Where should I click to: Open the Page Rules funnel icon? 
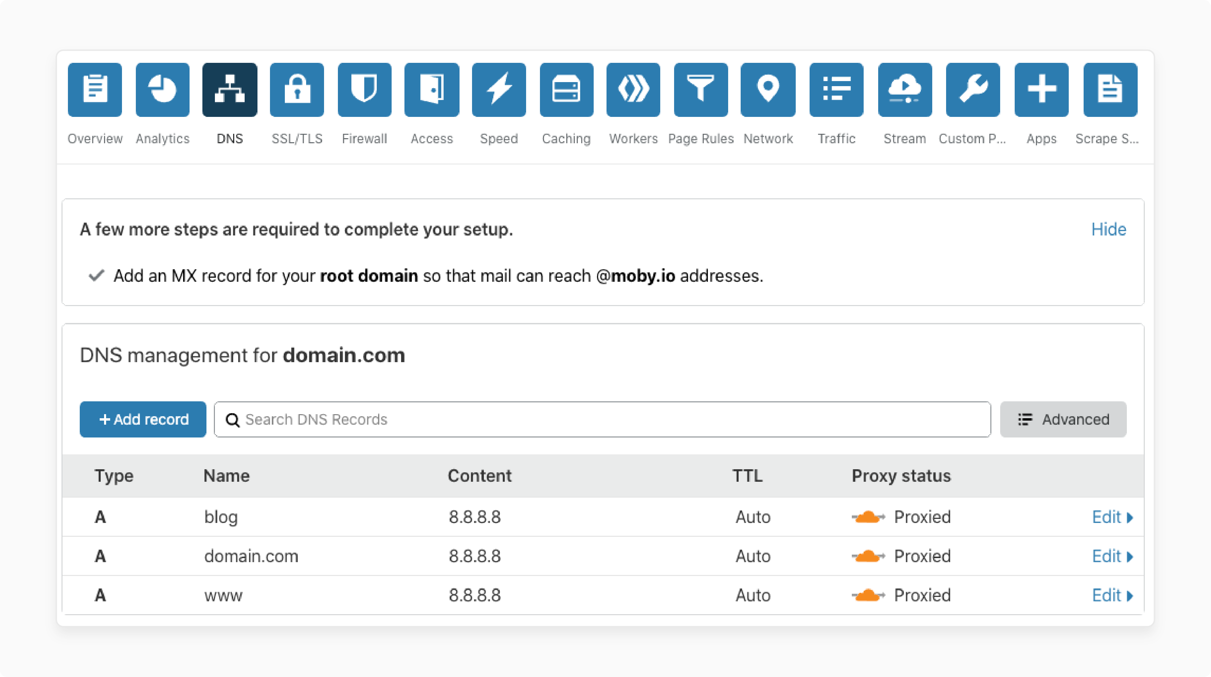click(701, 89)
